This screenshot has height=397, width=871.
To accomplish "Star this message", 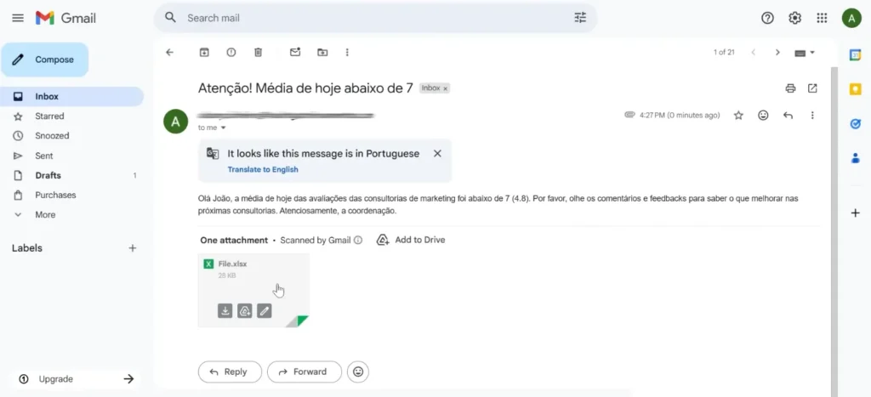I will pyautogui.click(x=738, y=116).
